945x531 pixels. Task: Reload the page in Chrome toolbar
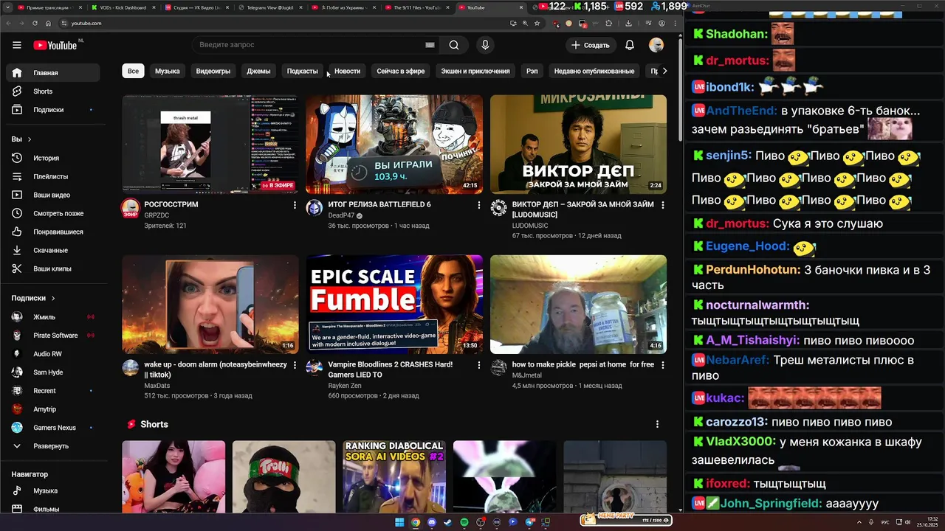coord(35,23)
